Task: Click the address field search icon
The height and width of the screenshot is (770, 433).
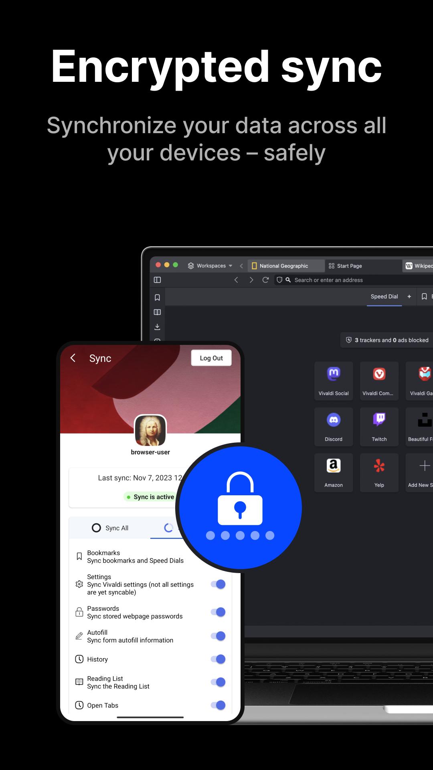Action: pyautogui.click(x=288, y=280)
